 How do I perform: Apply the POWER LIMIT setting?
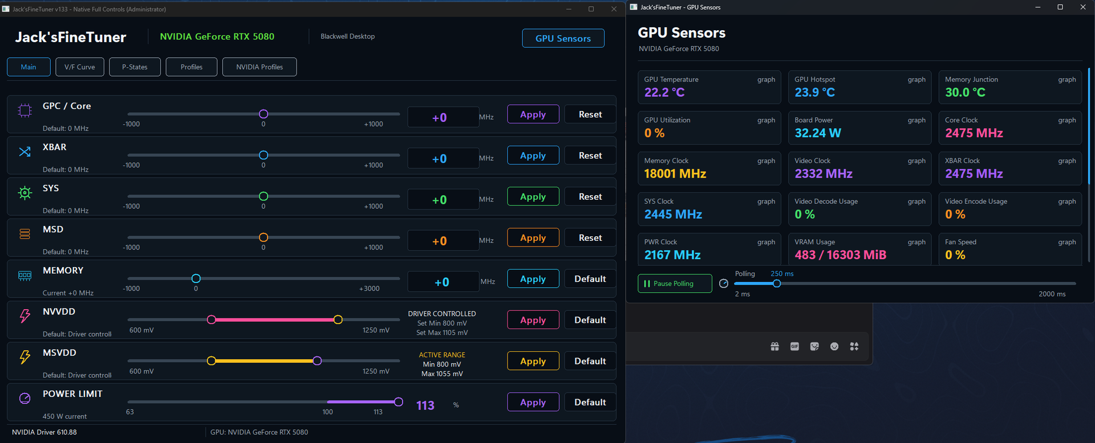click(533, 402)
